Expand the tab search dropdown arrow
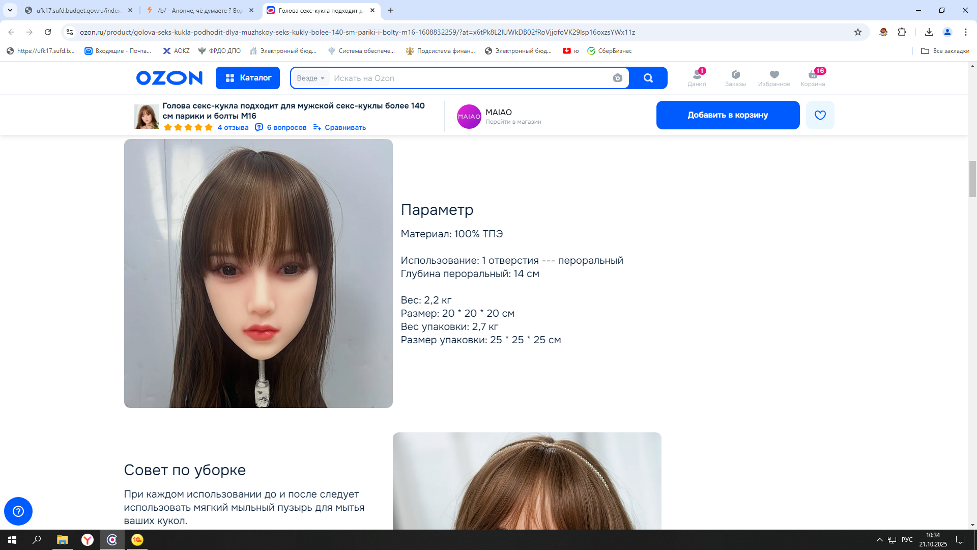 [10, 10]
